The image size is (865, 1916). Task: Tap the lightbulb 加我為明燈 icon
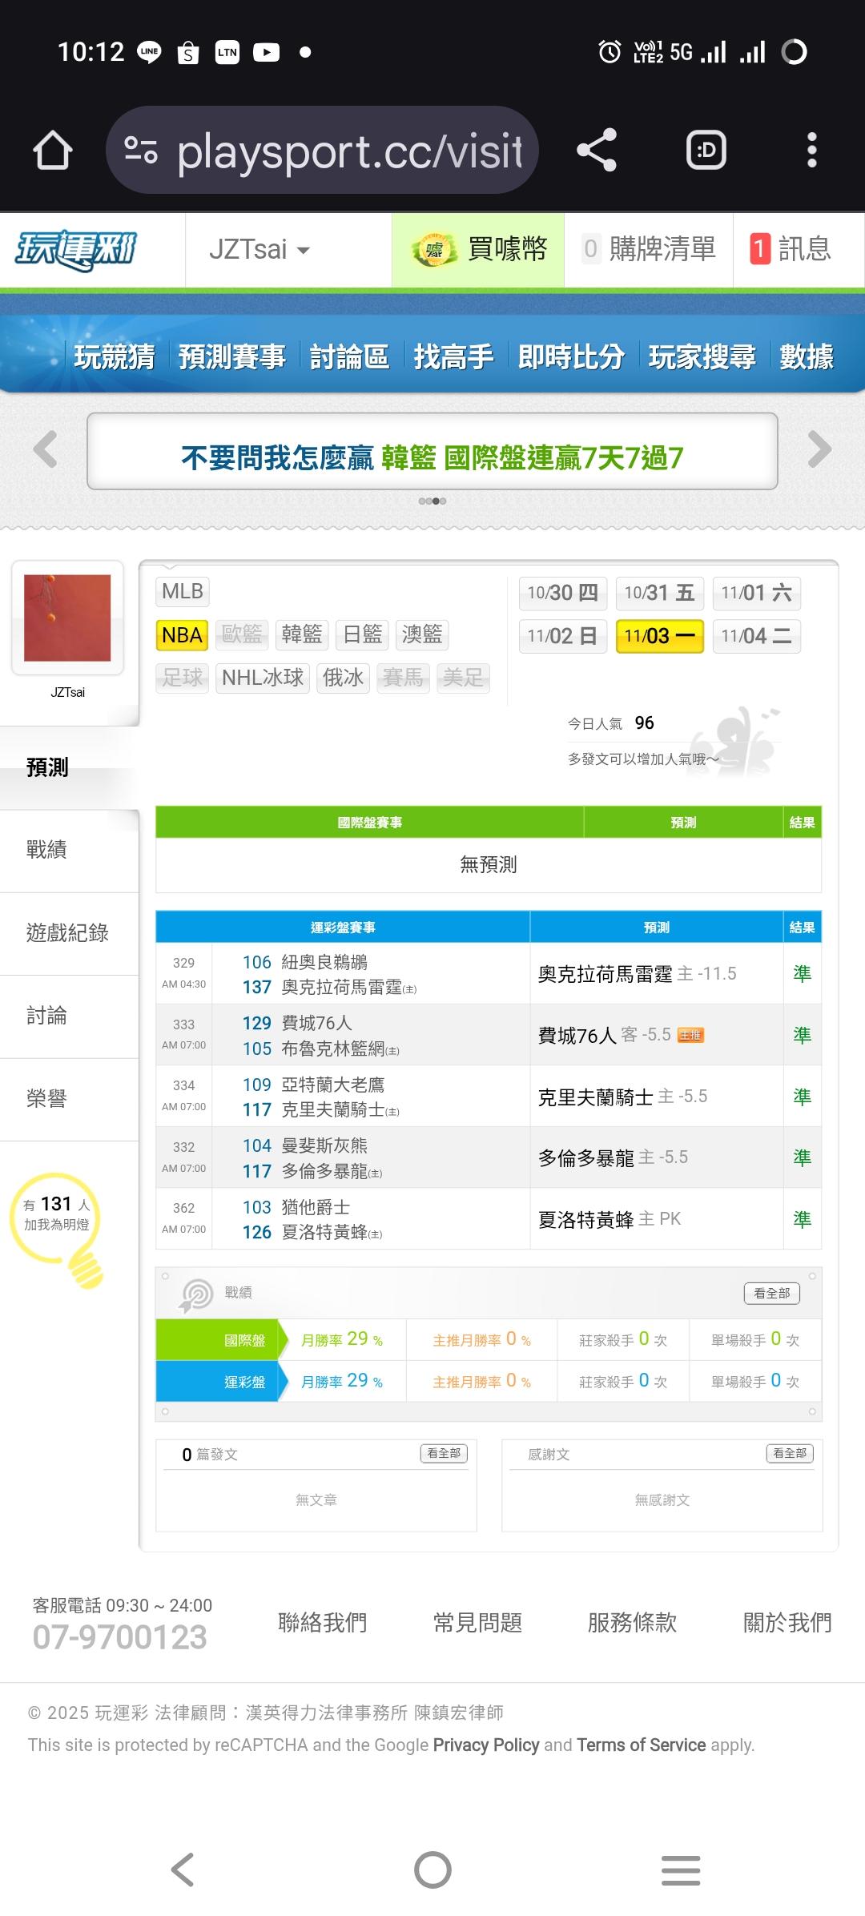pyautogui.click(x=58, y=1226)
